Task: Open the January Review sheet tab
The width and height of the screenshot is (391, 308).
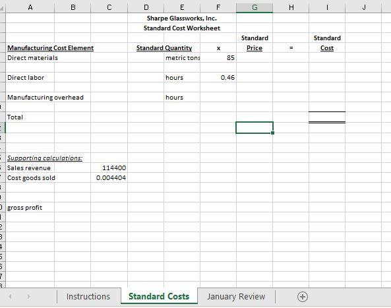Action: (236, 297)
